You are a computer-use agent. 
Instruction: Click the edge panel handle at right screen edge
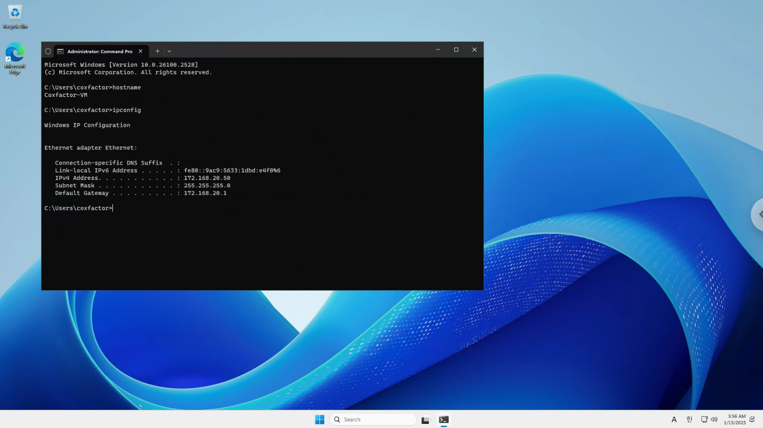pyautogui.click(x=758, y=214)
